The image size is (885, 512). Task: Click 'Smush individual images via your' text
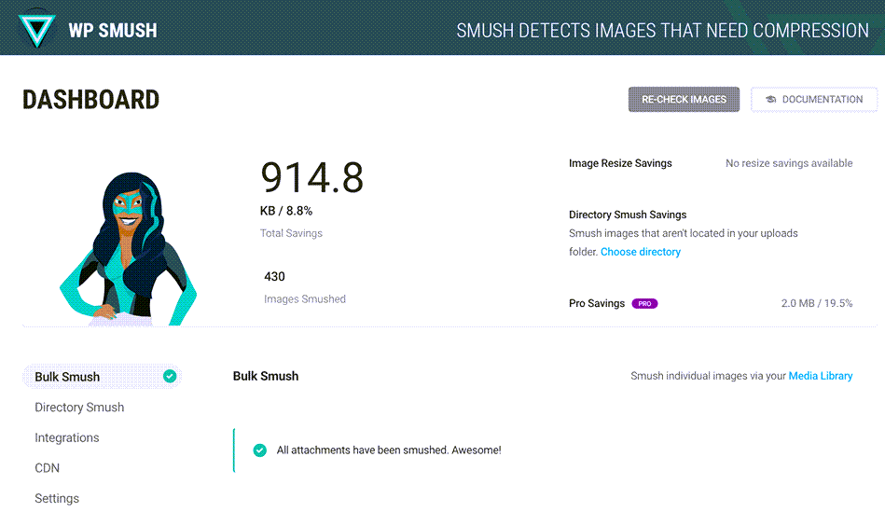coord(708,376)
